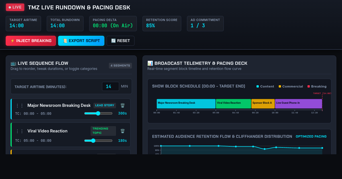
Task: Click the Total Rundown 14:00 stat
Action: pyautogui.click(x=65, y=23)
